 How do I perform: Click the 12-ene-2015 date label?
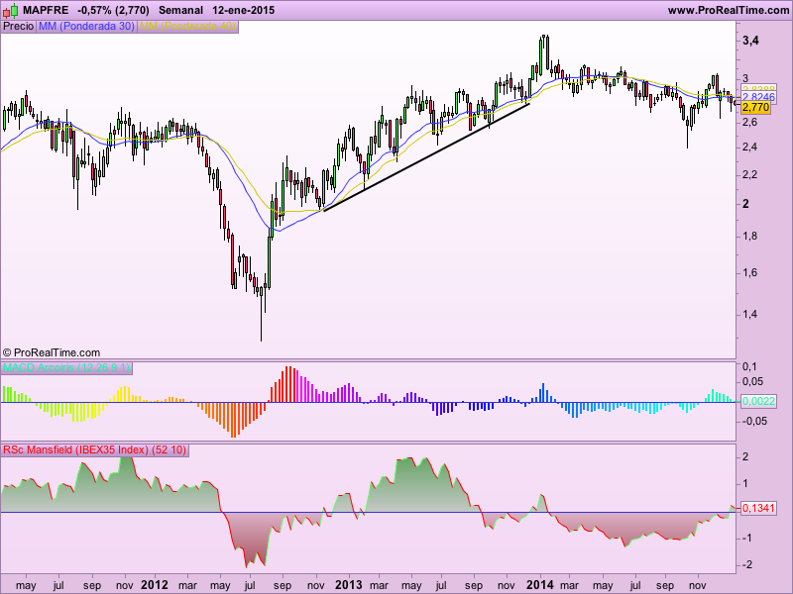(243, 10)
